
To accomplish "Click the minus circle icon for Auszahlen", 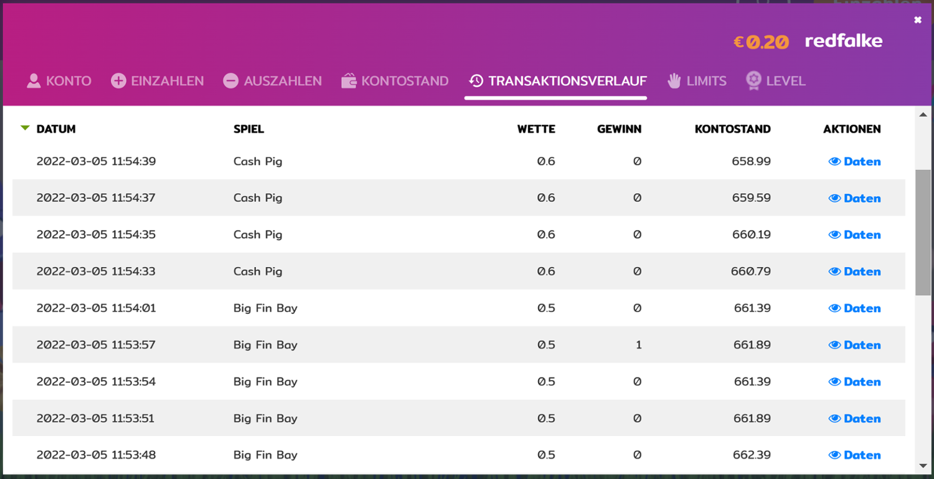I will [231, 81].
